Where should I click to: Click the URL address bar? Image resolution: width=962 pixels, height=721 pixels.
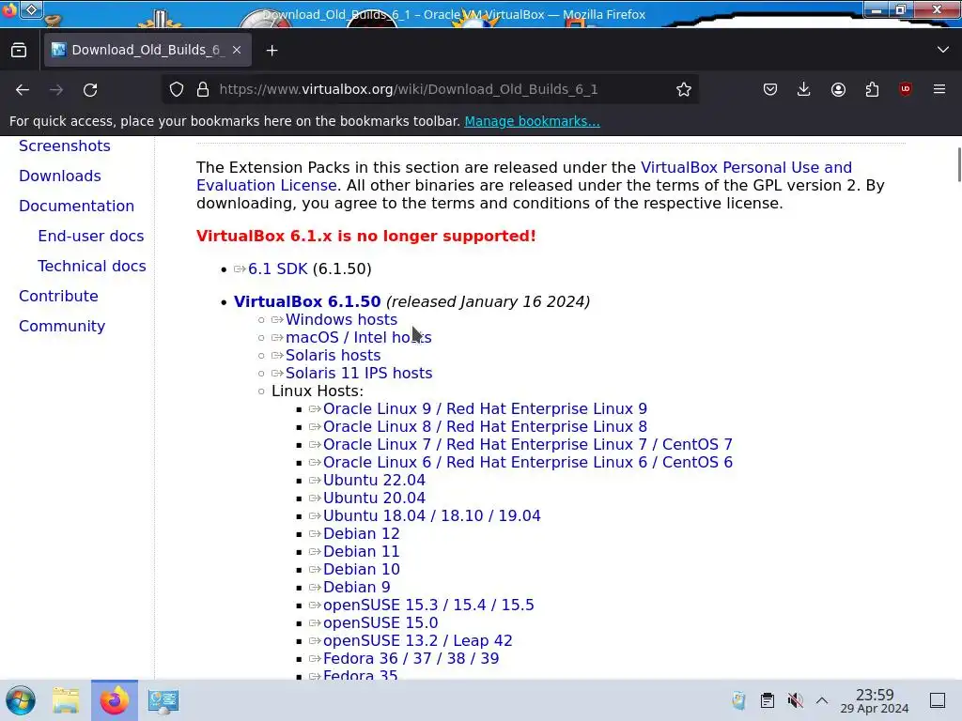tap(429, 89)
